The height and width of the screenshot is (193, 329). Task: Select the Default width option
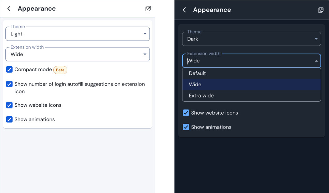pos(197,73)
